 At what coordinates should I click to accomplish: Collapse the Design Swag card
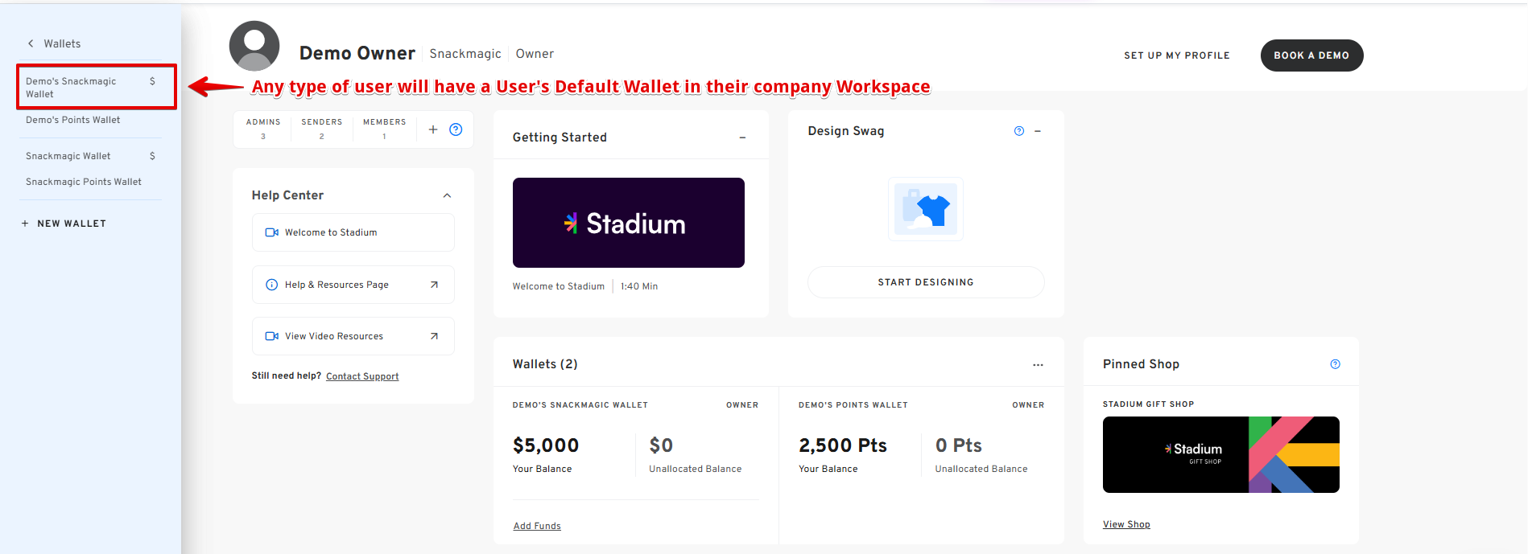pos(1038,131)
